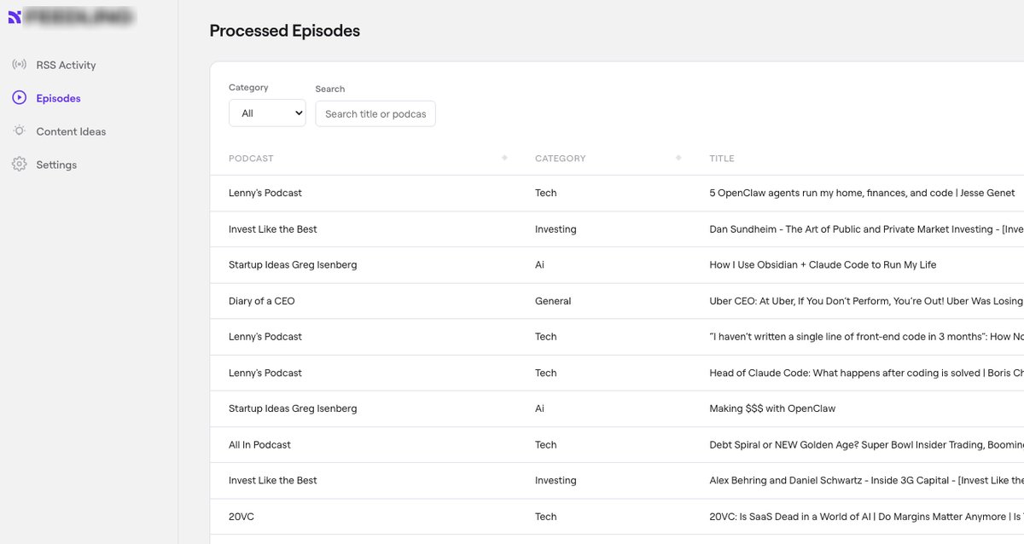Click the purple app logo icon
This screenshot has height=544, width=1024.
point(15,17)
